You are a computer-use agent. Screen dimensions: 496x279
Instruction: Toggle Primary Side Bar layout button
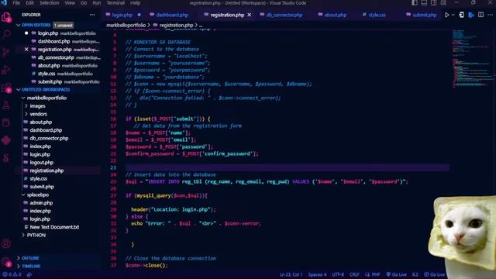click(x=415, y=3)
